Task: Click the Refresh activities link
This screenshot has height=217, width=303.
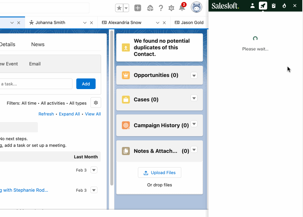Action: (46, 114)
